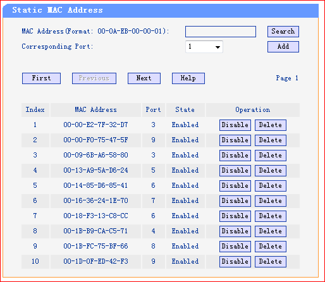Disable MAC entry 00-1B-FC-75-BF-66
The image size is (325, 282).
coord(235,247)
